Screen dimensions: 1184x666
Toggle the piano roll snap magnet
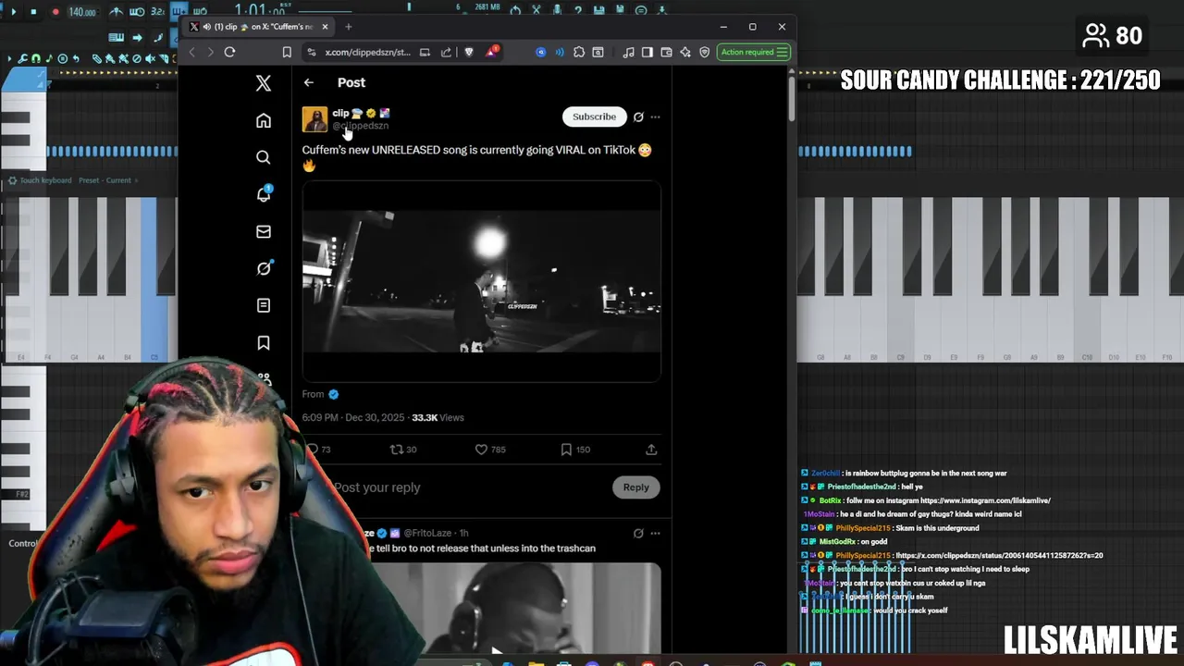pyautogui.click(x=36, y=59)
